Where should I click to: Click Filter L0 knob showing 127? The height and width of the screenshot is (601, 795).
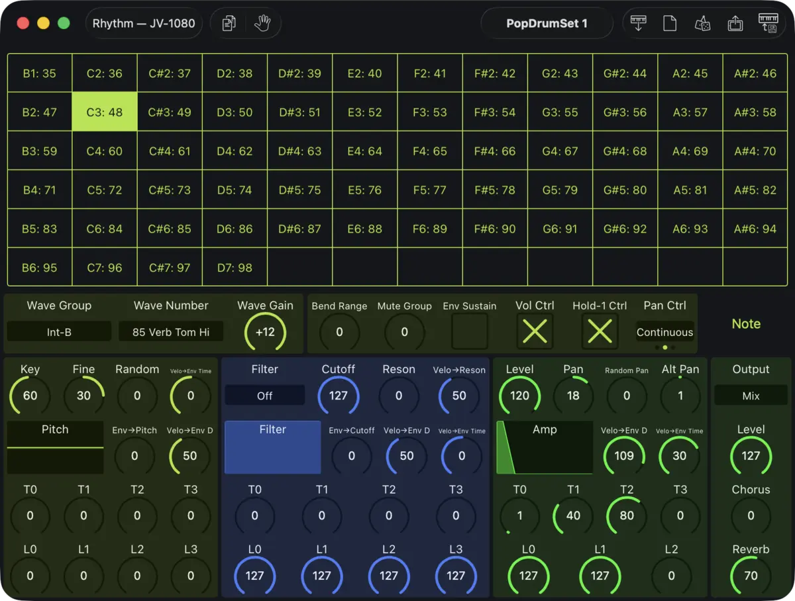254,575
